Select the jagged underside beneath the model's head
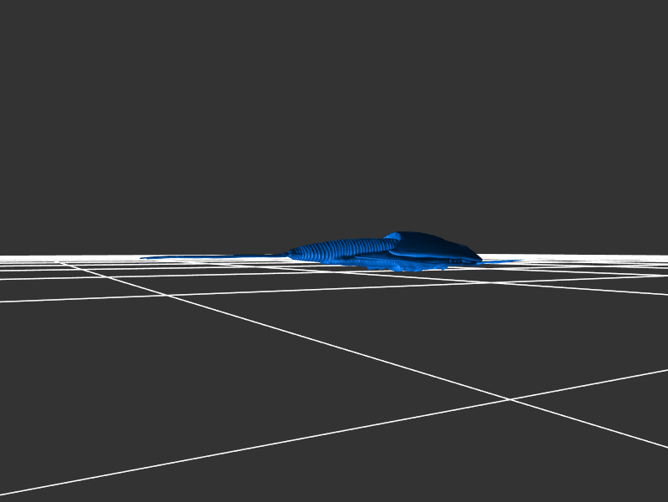Image resolution: width=668 pixels, height=502 pixels. tap(413, 267)
